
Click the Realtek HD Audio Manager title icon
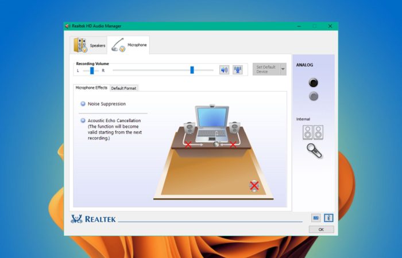click(x=67, y=26)
